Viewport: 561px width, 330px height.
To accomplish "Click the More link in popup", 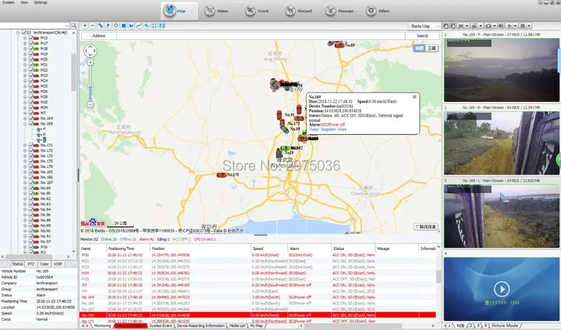I will (x=342, y=129).
